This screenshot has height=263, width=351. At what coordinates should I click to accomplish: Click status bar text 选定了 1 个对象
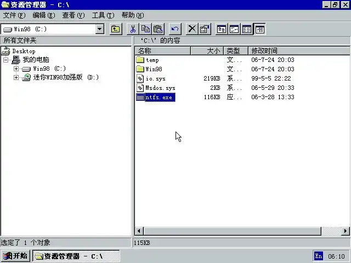(25, 242)
